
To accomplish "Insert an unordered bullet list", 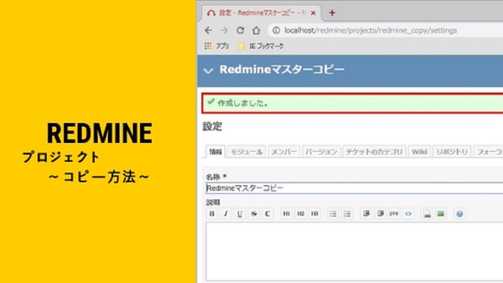I will [x=333, y=214].
